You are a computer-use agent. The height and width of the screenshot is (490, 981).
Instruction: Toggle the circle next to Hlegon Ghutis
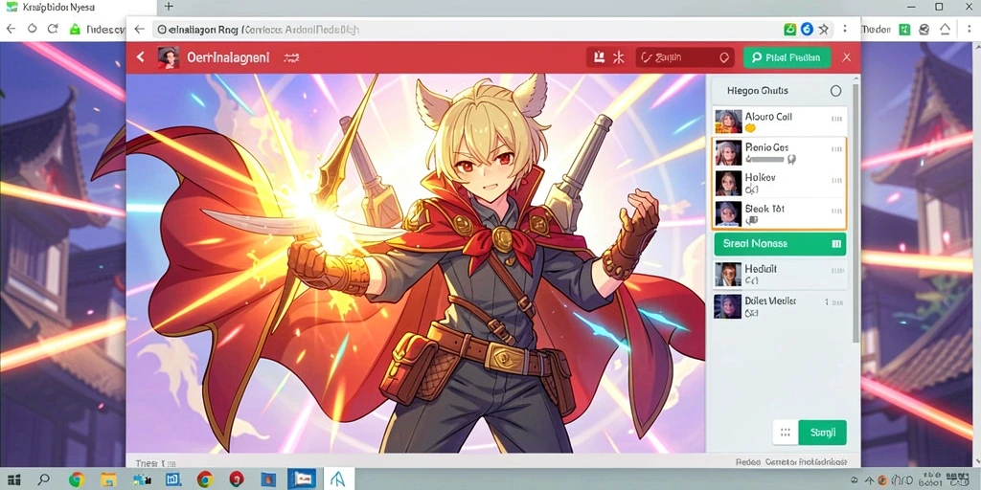tap(835, 91)
